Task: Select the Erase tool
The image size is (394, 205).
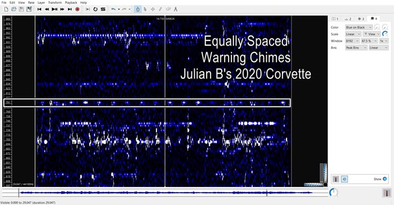Action: [168, 10]
